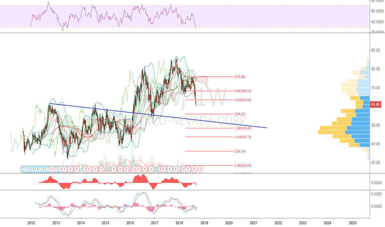Image resolution: width=385 pixels, height=227 pixels.
Task: Click the Fibonacci label 0(75.88)
Action: coord(240,77)
